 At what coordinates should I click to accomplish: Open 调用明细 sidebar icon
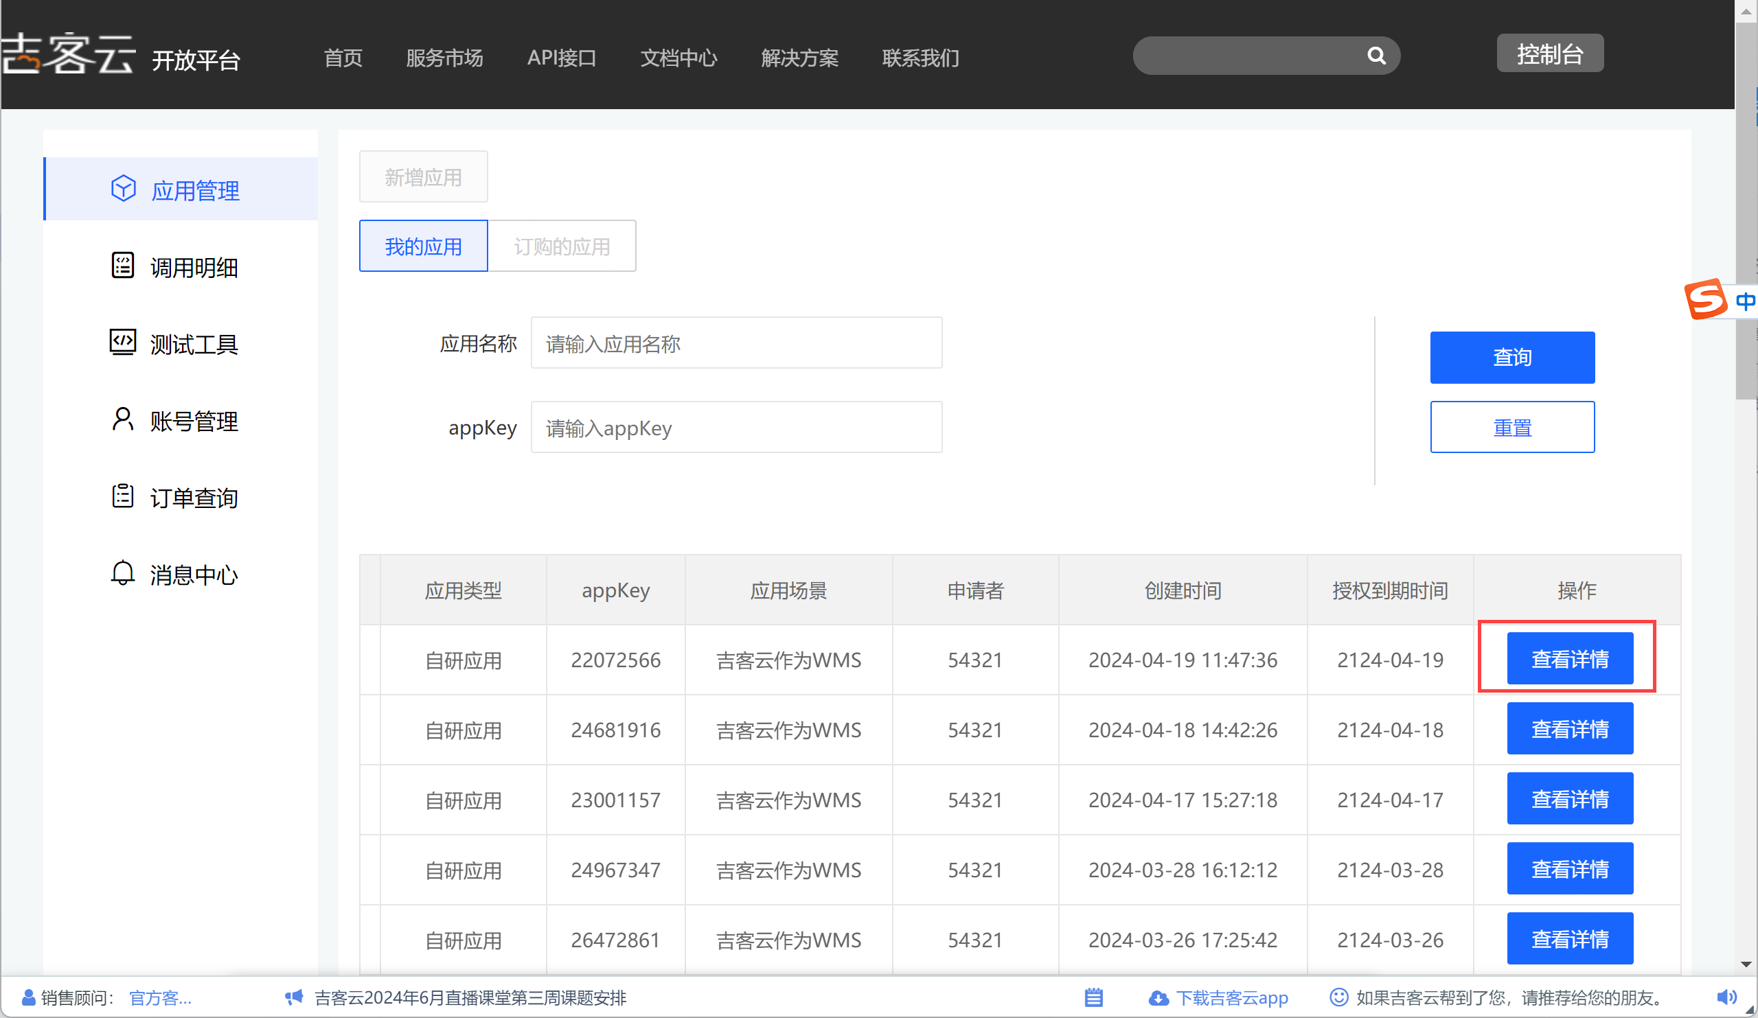[123, 266]
